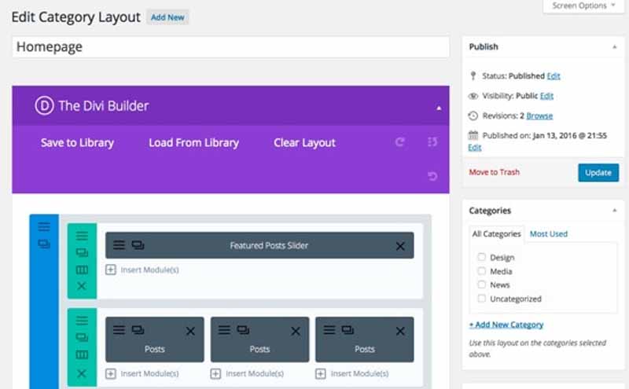Duplicate the first Posts module
Viewport: 629px width, 389px height.
tap(138, 330)
